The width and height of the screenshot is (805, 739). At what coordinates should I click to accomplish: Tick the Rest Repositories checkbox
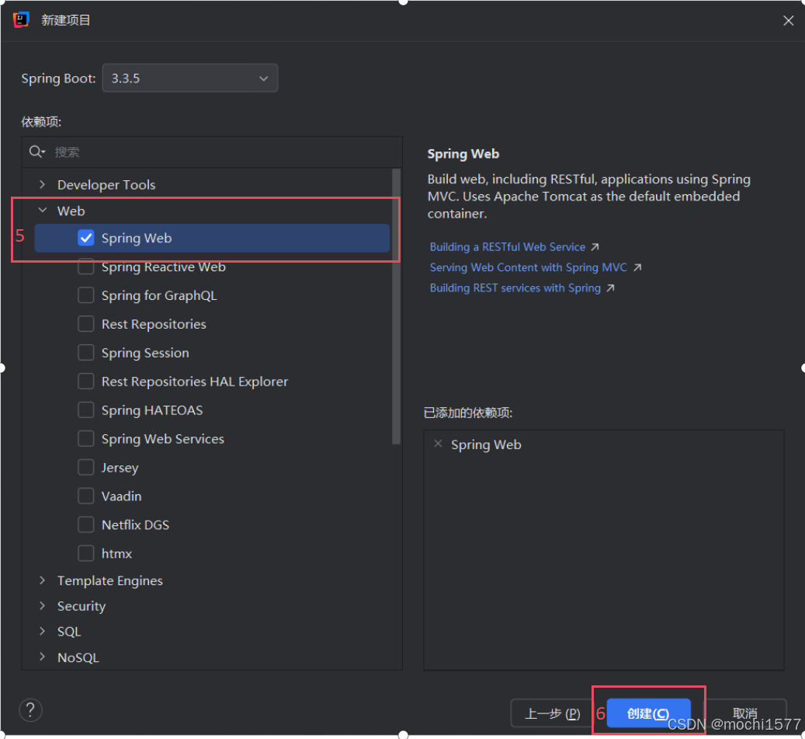click(x=85, y=324)
